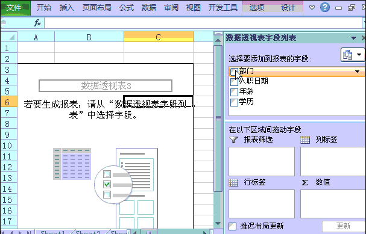Viewport: 366px width, 234px height.
Task: Click the 报表筛选 drop area
Action: (262, 161)
